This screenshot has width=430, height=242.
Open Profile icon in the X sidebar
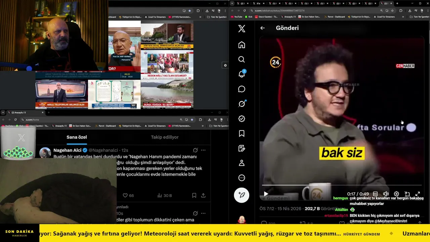click(x=242, y=163)
